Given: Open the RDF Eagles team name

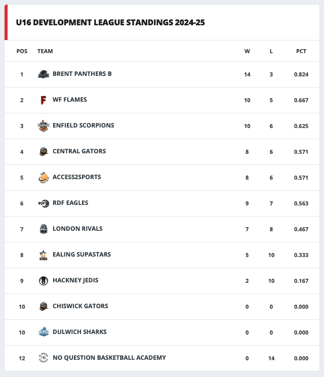Looking at the screenshot, I should click(x=70, y=203).
